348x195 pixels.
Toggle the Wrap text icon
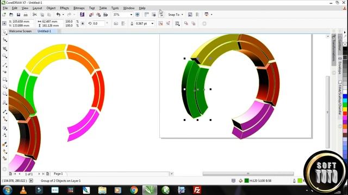(177, 23)
